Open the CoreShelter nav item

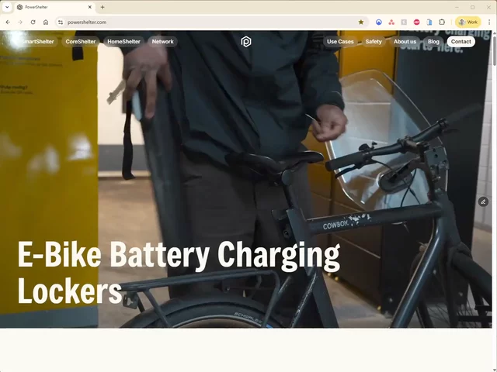(81, 41)
